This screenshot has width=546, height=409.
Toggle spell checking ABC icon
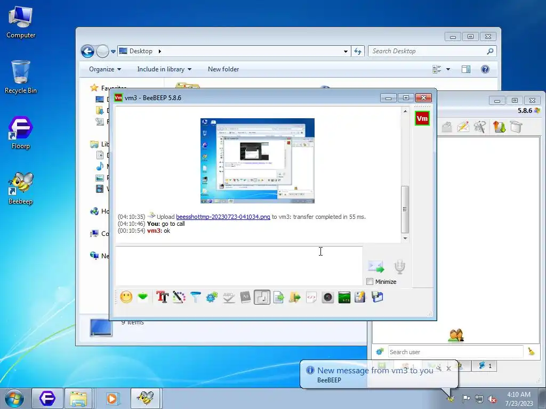228,297
